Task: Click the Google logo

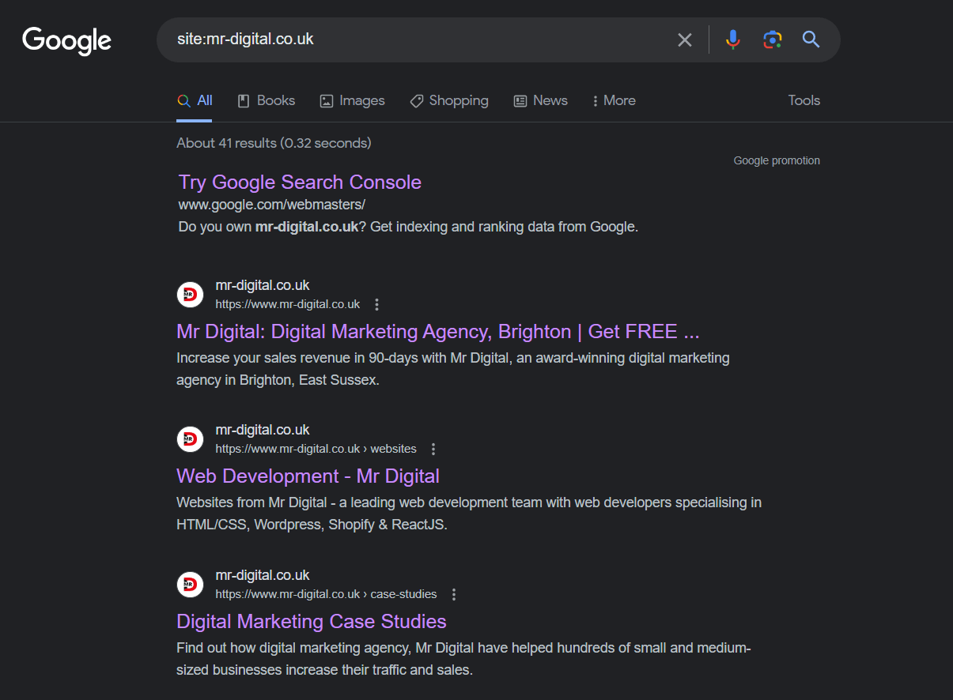Action: point(66,40)
